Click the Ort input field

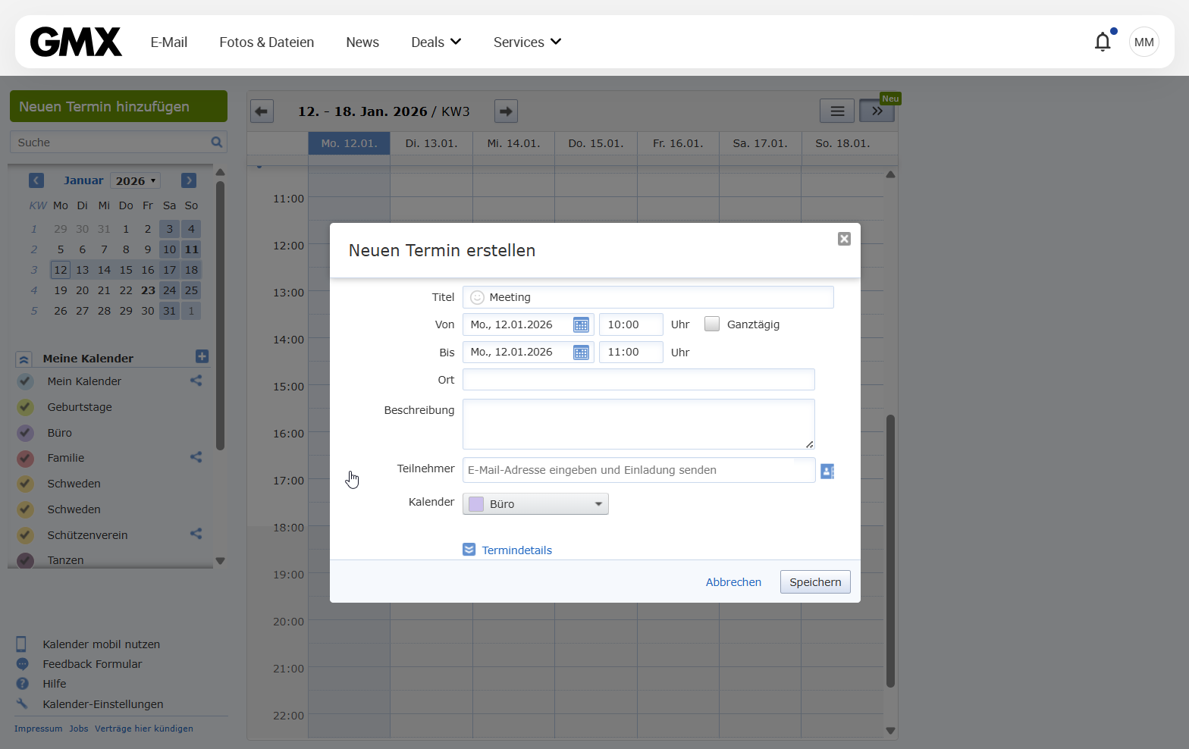[638, 380]
